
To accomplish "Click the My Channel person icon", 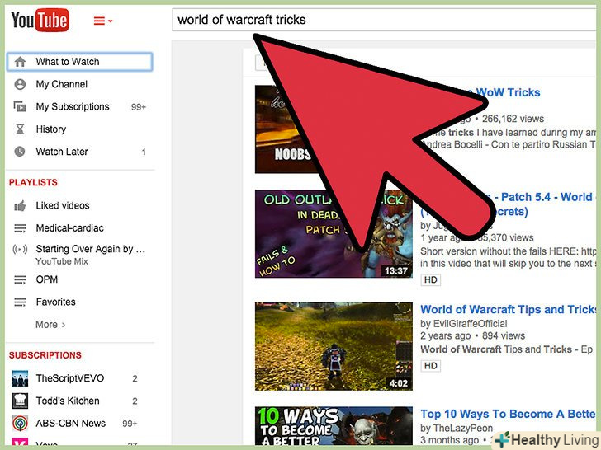I will point(20,84).
